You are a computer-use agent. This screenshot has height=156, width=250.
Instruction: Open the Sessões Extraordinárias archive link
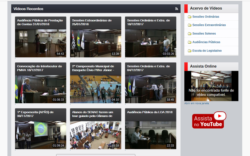pyautogui.click(x=209, y=25)
